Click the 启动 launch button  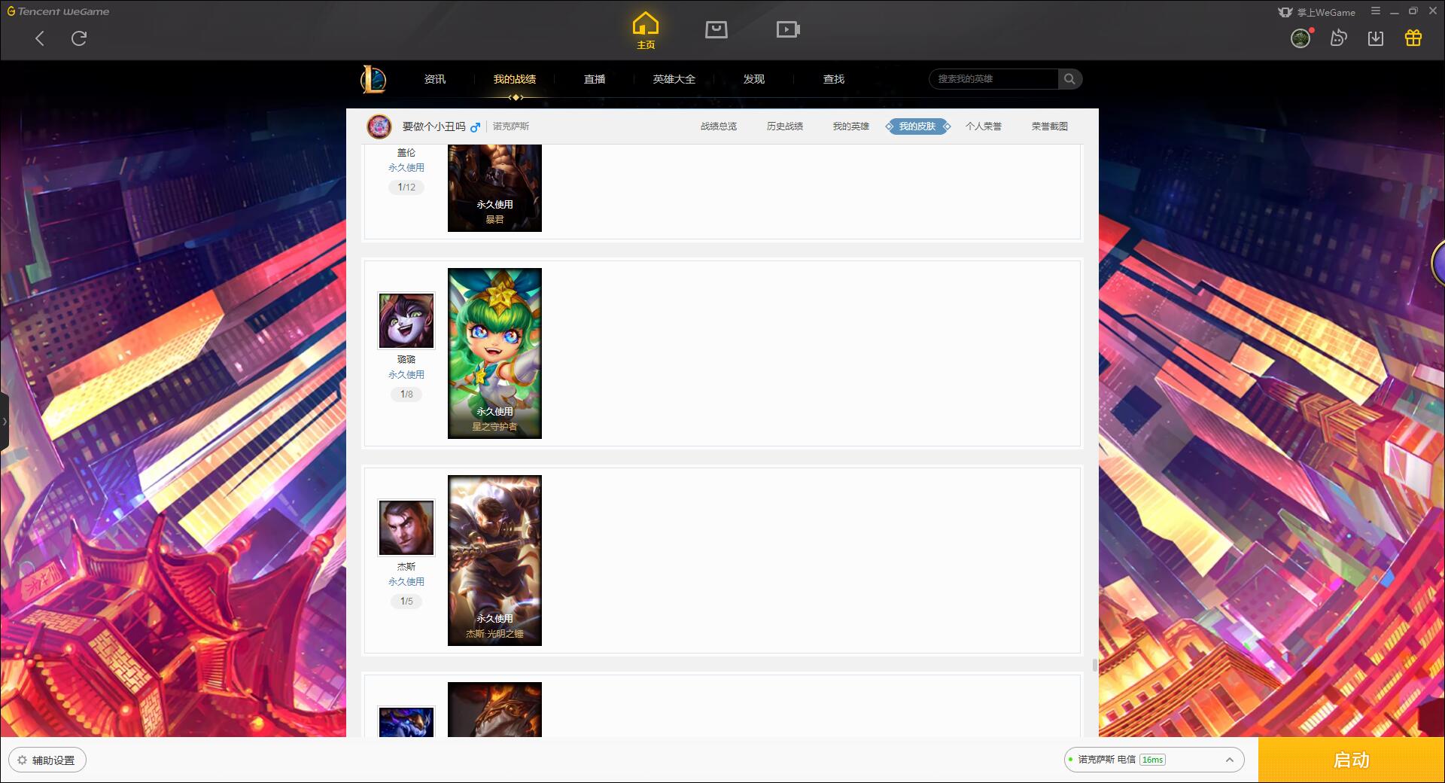coord(1352,760)
